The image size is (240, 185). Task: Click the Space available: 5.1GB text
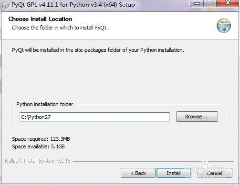[x=38, y=146]
